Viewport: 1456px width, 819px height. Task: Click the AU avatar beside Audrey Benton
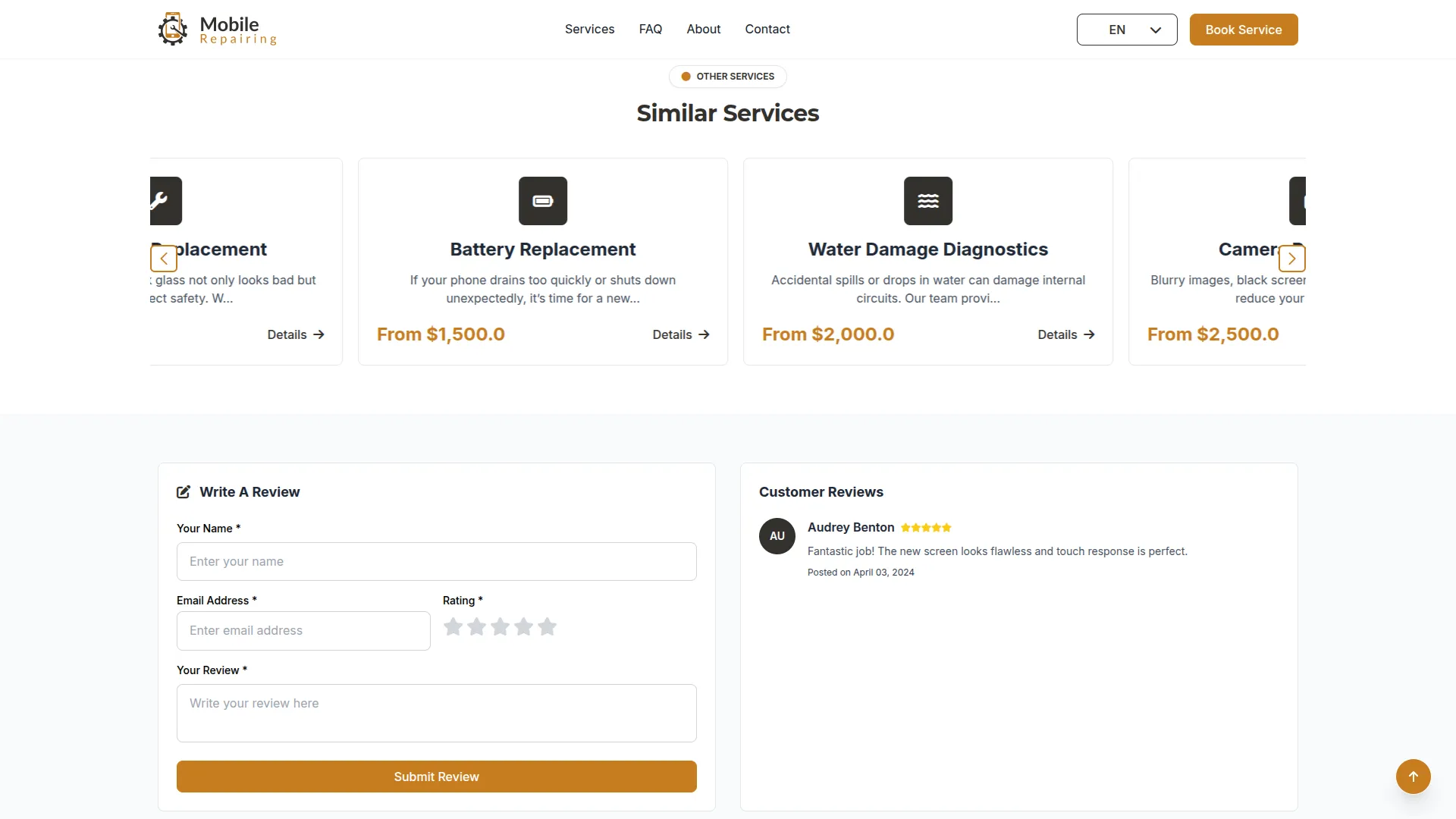pos(777,536)
